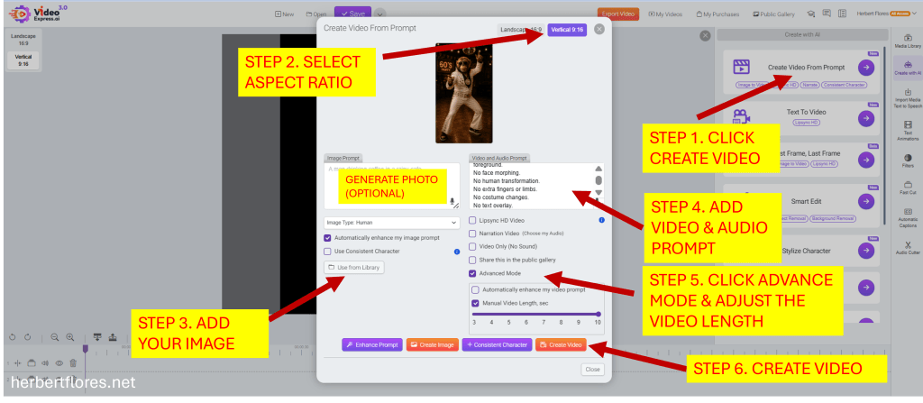Image resolution: width=923 pixels, height=403 pixels.
Task: Click the microphone icon in Image Prompt box
Action: (452, 202)
